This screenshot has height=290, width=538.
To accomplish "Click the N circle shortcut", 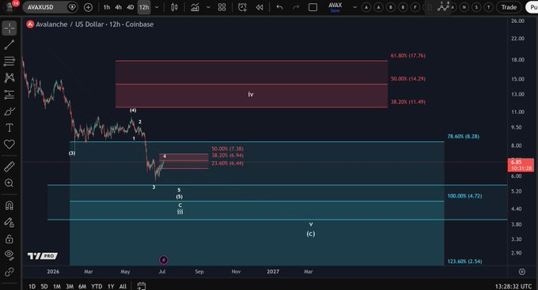I will [x=464, y=7].
